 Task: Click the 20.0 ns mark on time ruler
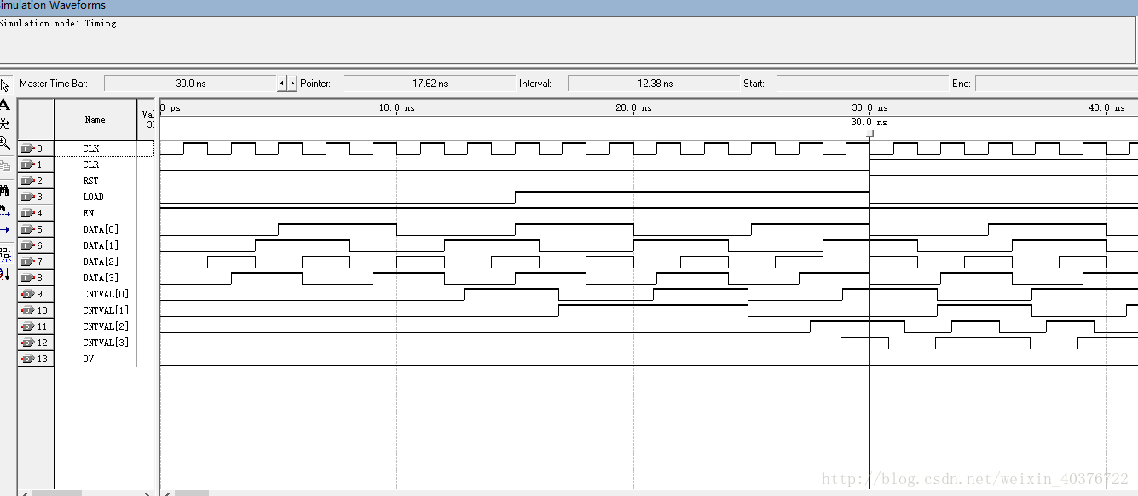coord(633,108)
